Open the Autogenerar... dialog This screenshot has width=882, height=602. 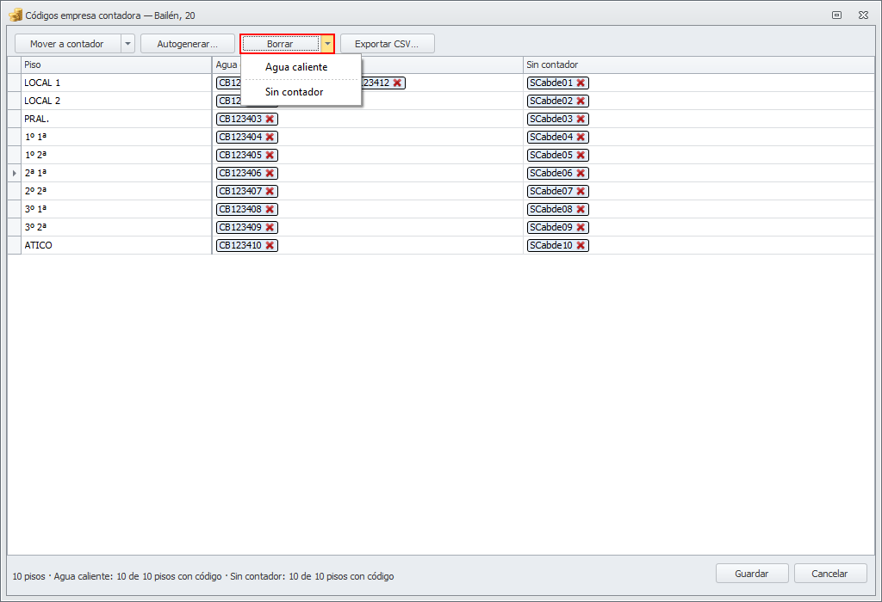pos(187,44)
